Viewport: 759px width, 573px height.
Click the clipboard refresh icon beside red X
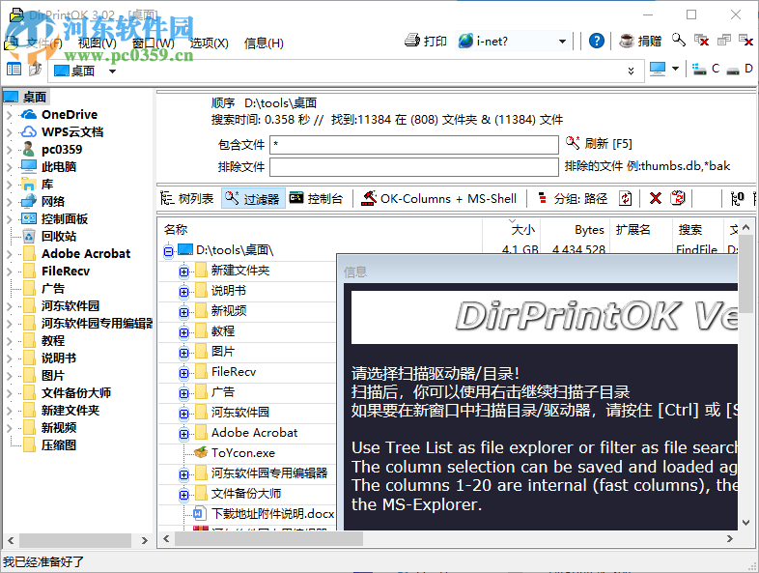678,198
